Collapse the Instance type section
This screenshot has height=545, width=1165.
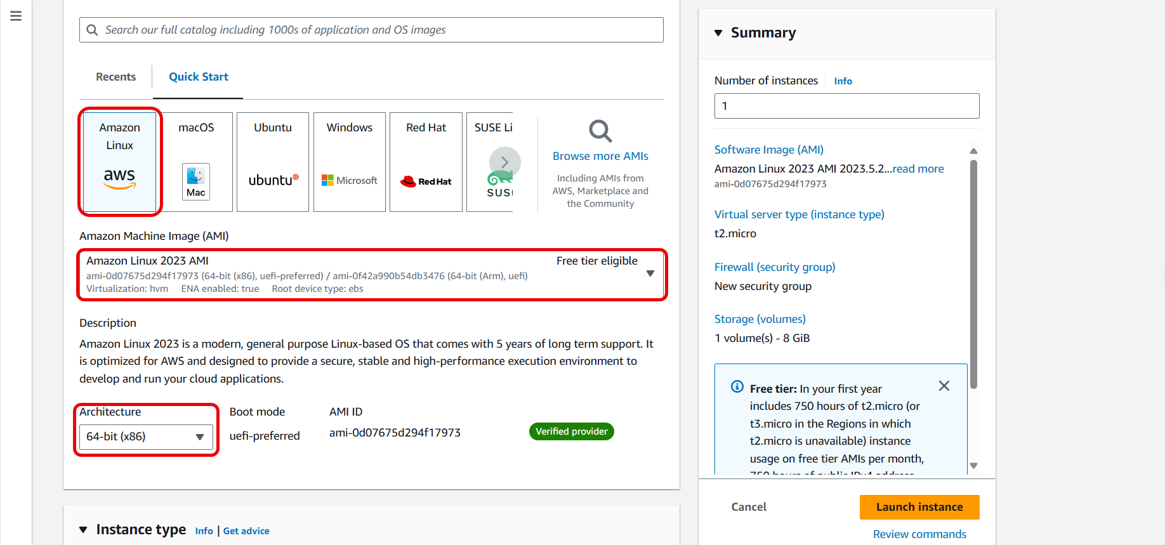tap(83, 530)
